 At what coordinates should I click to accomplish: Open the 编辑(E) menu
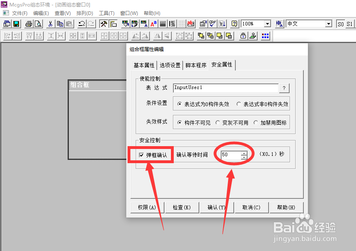coord(41,13)
